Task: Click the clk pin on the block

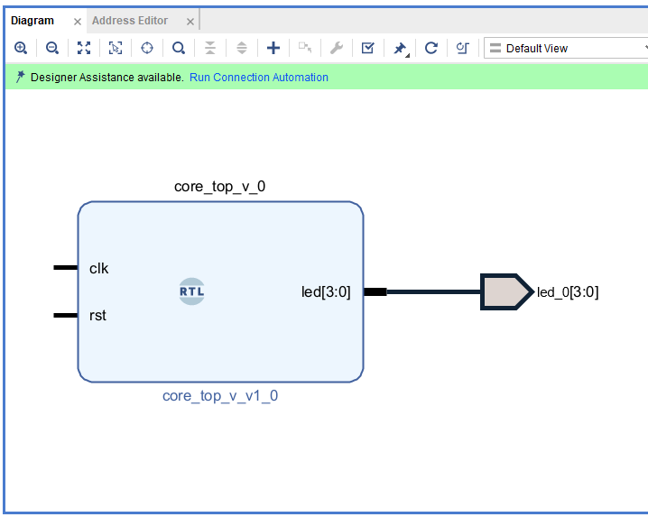Action: pos(68,268)
